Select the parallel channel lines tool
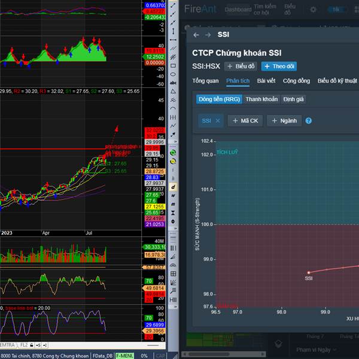This screenshot has width=359, height=359. pos(173,48)
